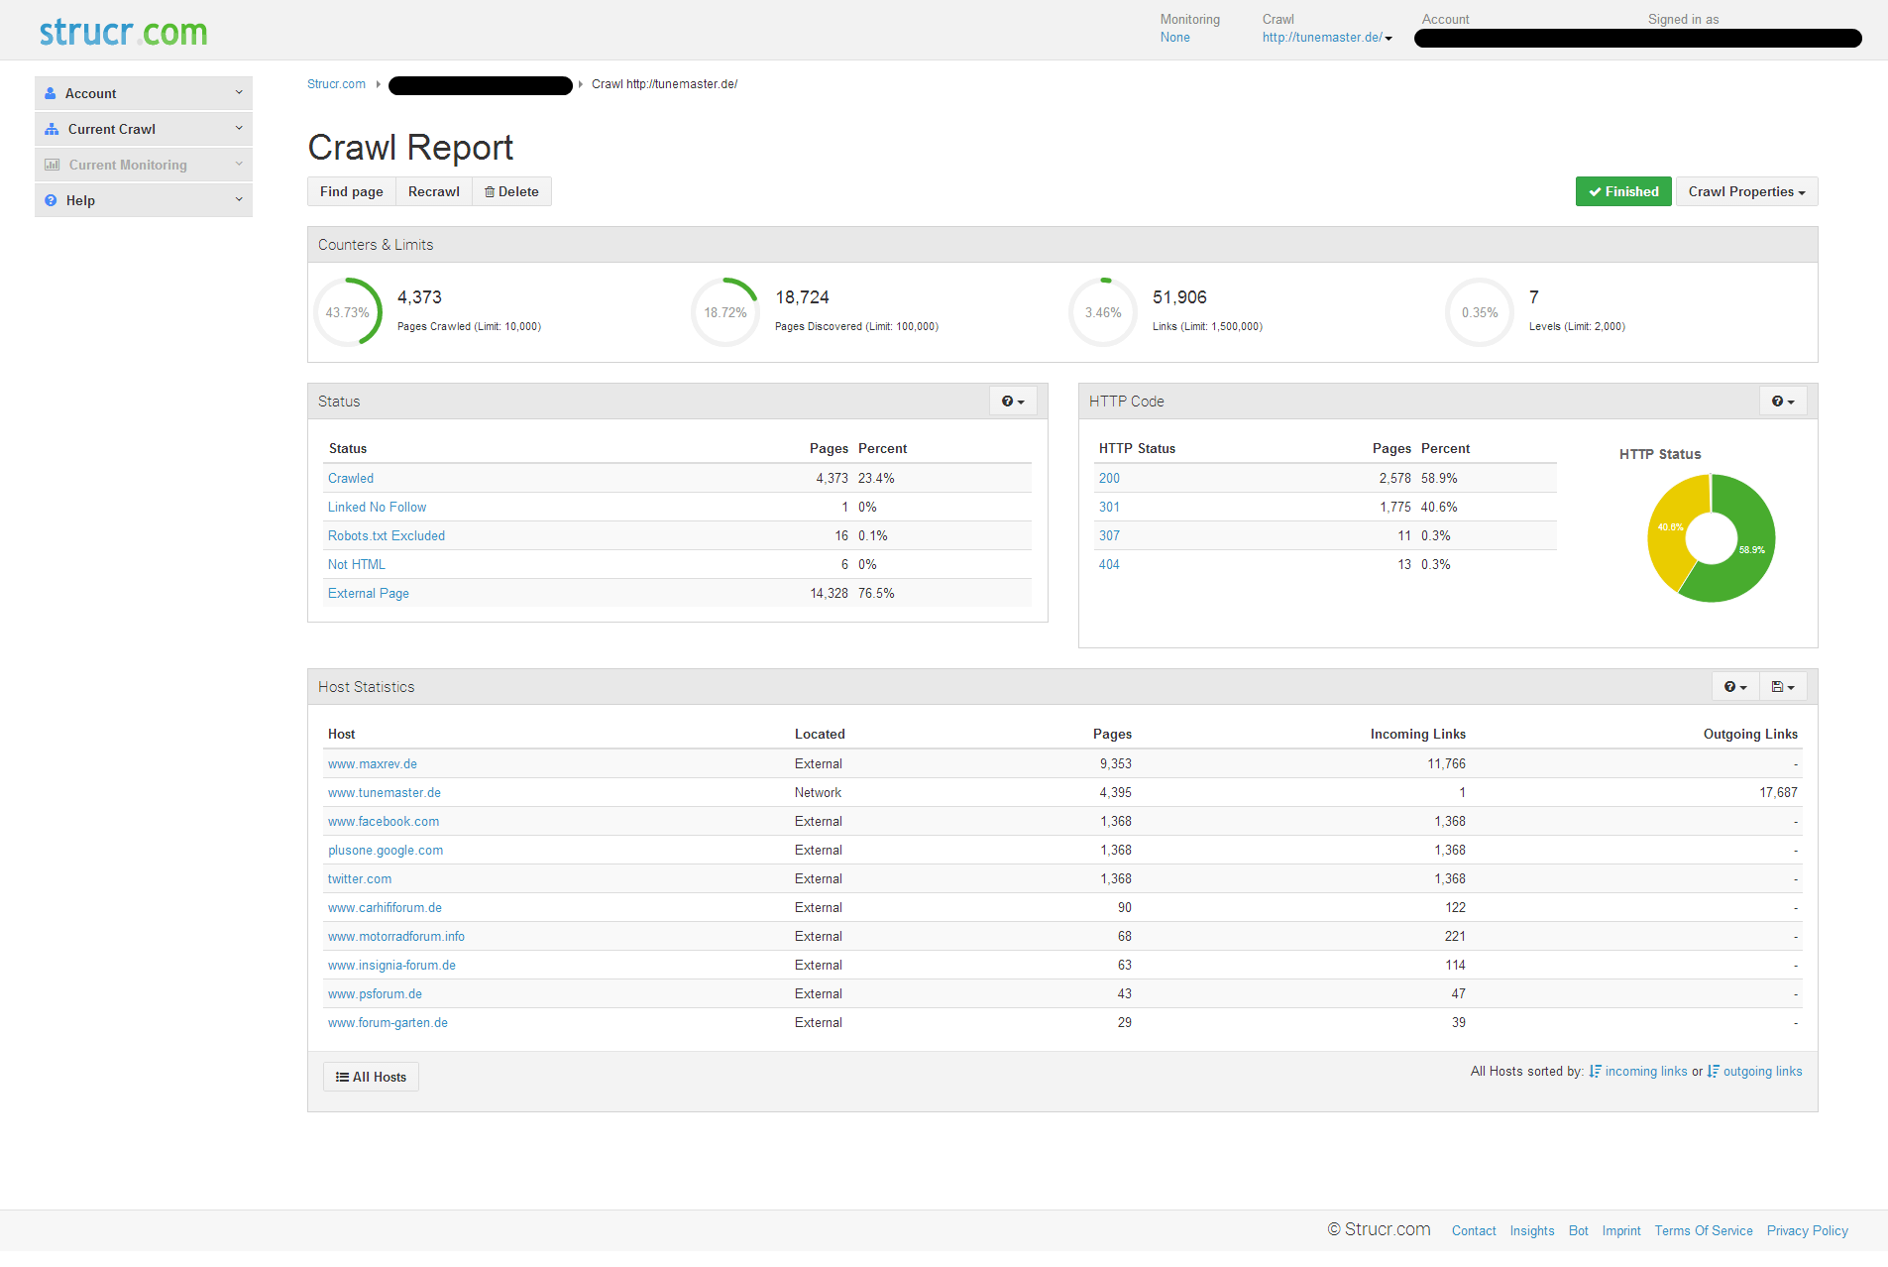Click the Pages Discovered 18.72% progress circle
This screenshot has width=1888, height=1267.
(x=725, y=312)
